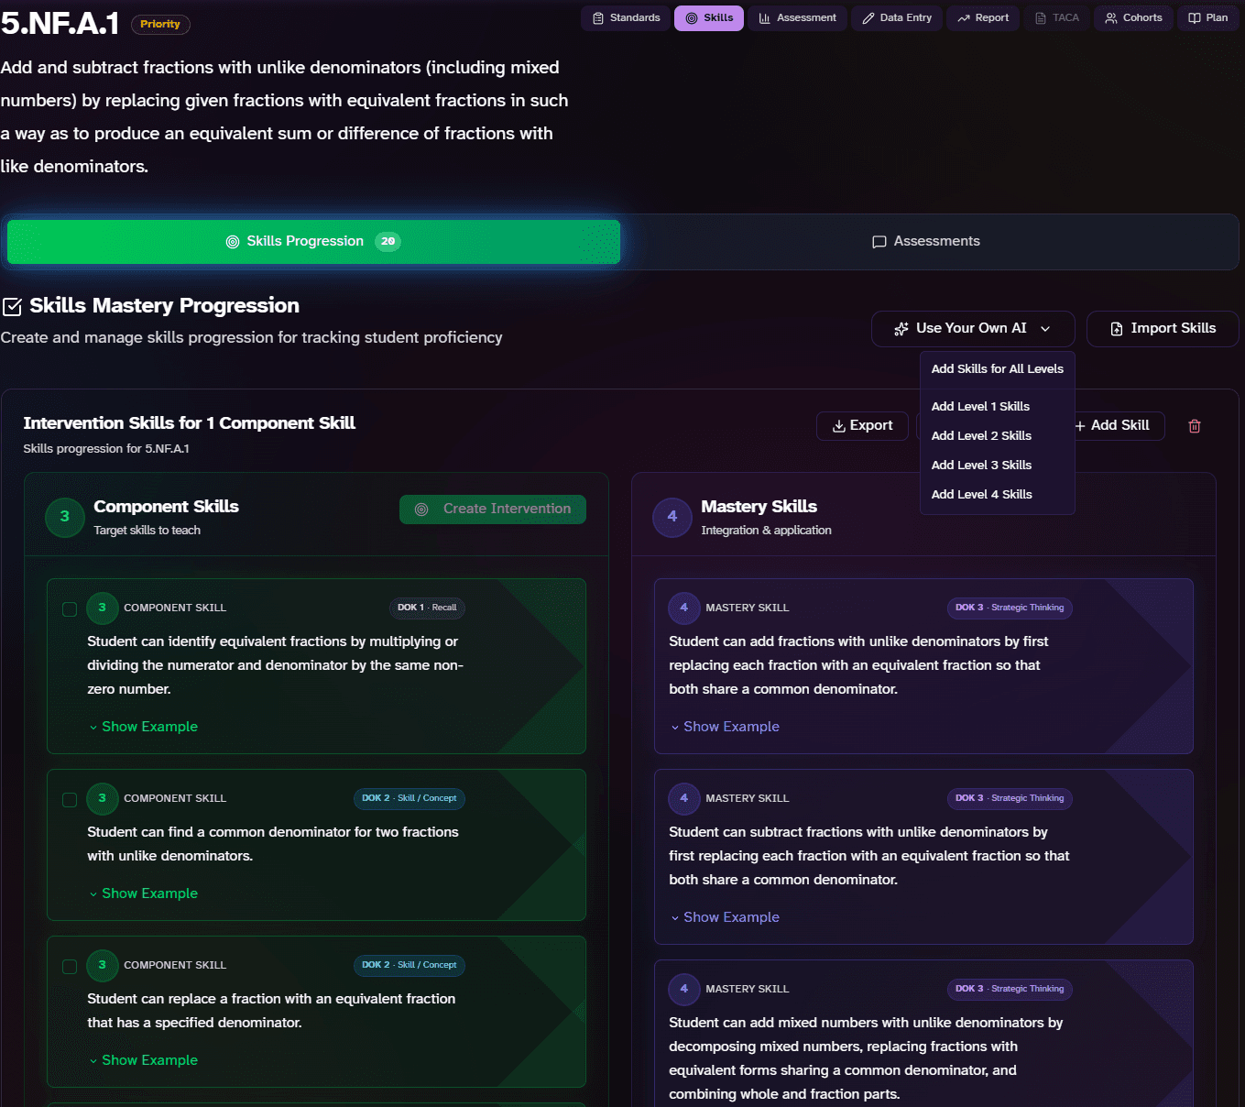Check the common denominator component skill checkbox
The height and width of the screenshot is (1107, 1245).
[x=70, y=800]
